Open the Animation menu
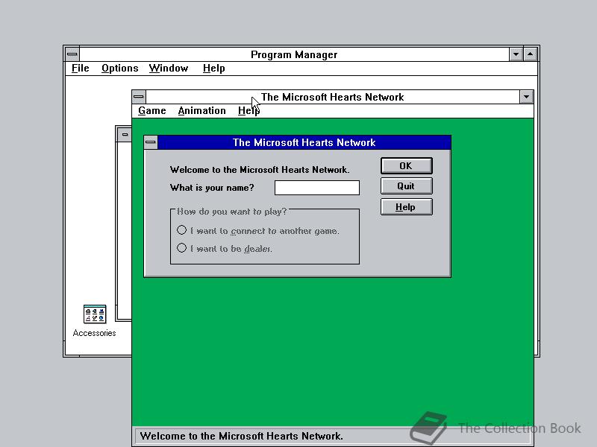Viewport: 597px width, 447px height. coord(201,110)
